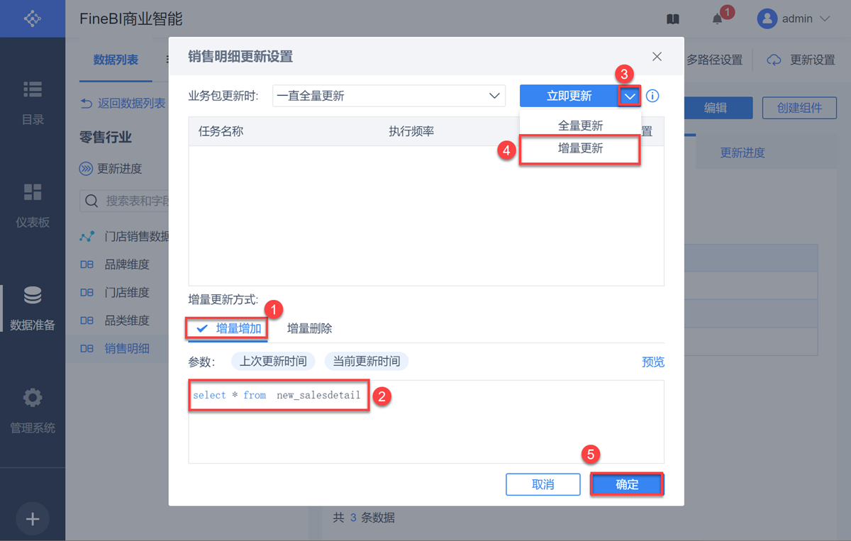Click the 取消 cancel button
The image size is (851, 541).
pyautogui.click(x=543, y=485)
